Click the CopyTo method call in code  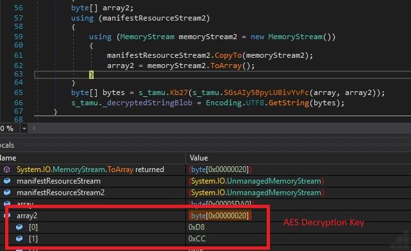(228, 55)
